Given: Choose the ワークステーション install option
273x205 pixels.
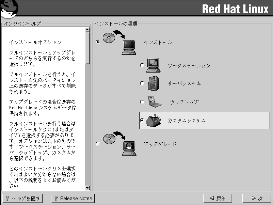Looking at the screenshot, I should point(142,65).
